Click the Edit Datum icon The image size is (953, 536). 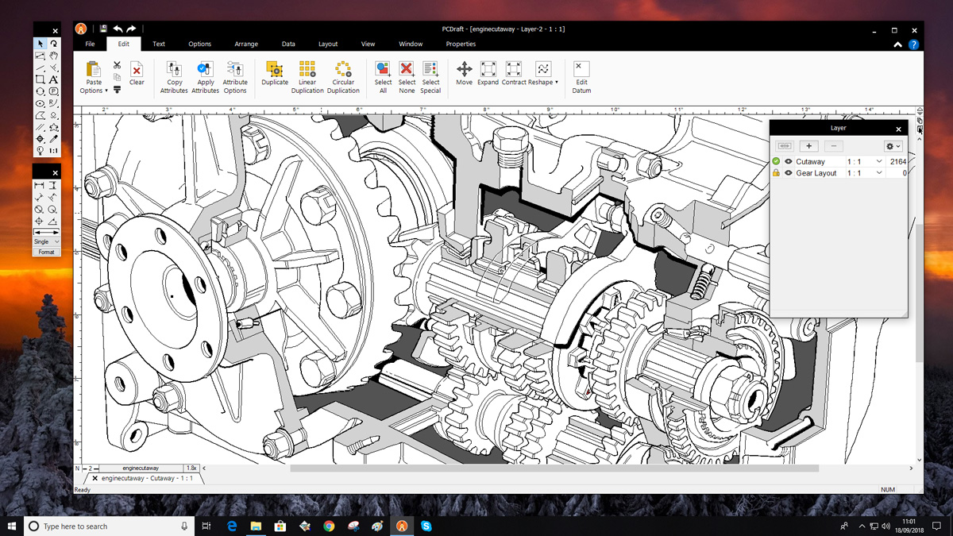coord(581,70)
